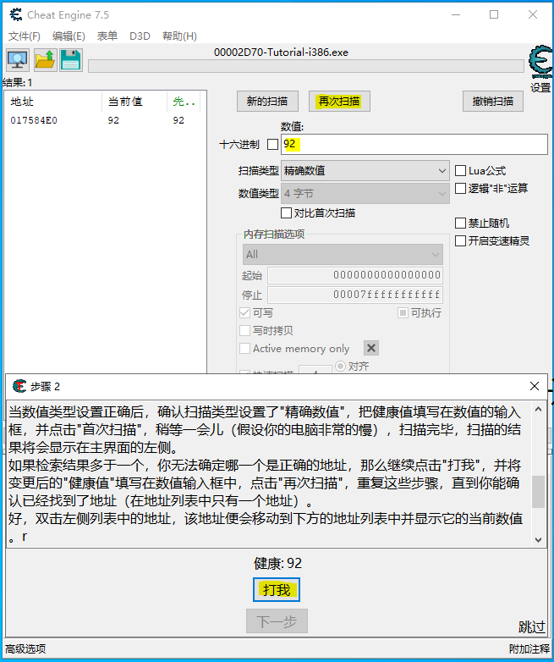Enable the 禁止随机 checkbox
Screen dimensions: 554x662
pyautogui.click(x=460, y=223)
